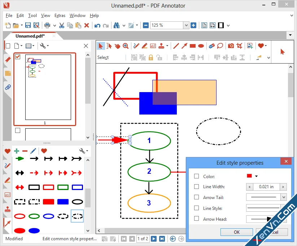The height and width of the screenshot is (246, 297).
Task: Open the Tool menu
Action: coord(32,16)
